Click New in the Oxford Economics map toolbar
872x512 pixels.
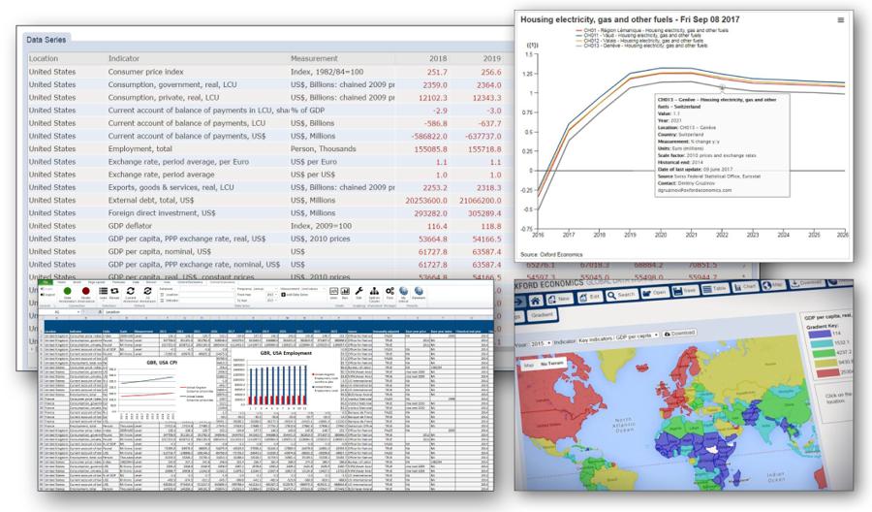[559, 300]
